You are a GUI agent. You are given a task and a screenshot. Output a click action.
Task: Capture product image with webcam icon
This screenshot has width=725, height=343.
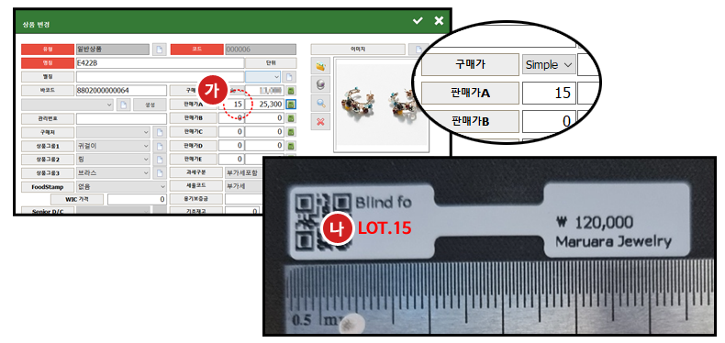pyautogui.click(x=320, y=85)
